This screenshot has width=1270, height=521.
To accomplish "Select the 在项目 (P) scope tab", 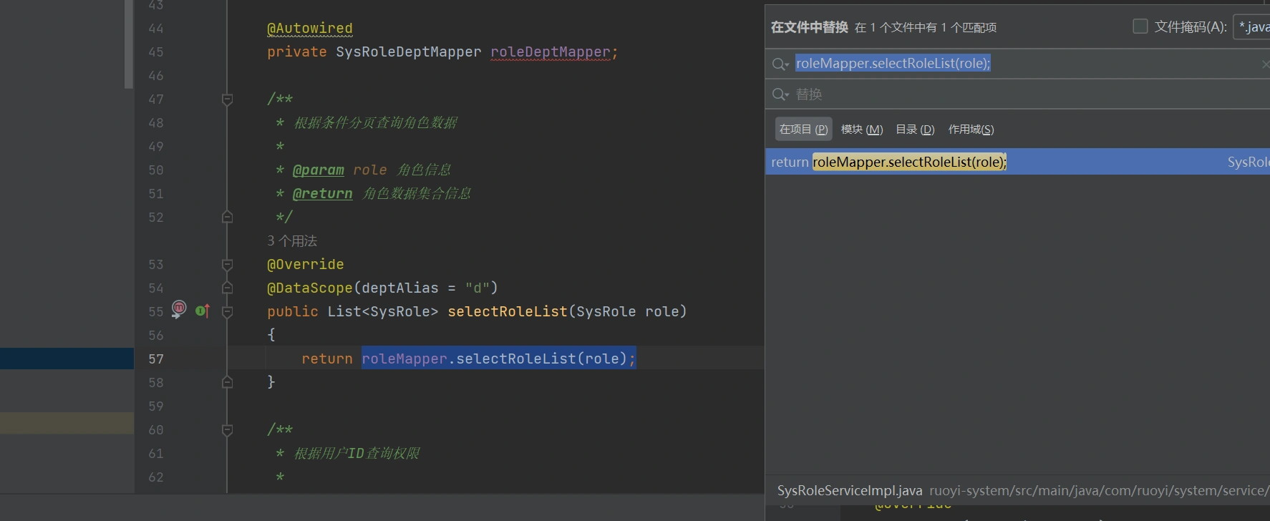I will [803, 130].
